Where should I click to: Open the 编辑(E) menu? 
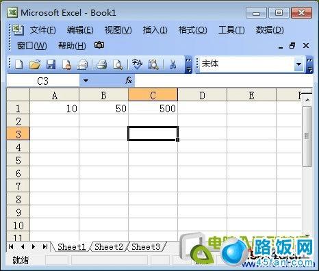(80, 30)
